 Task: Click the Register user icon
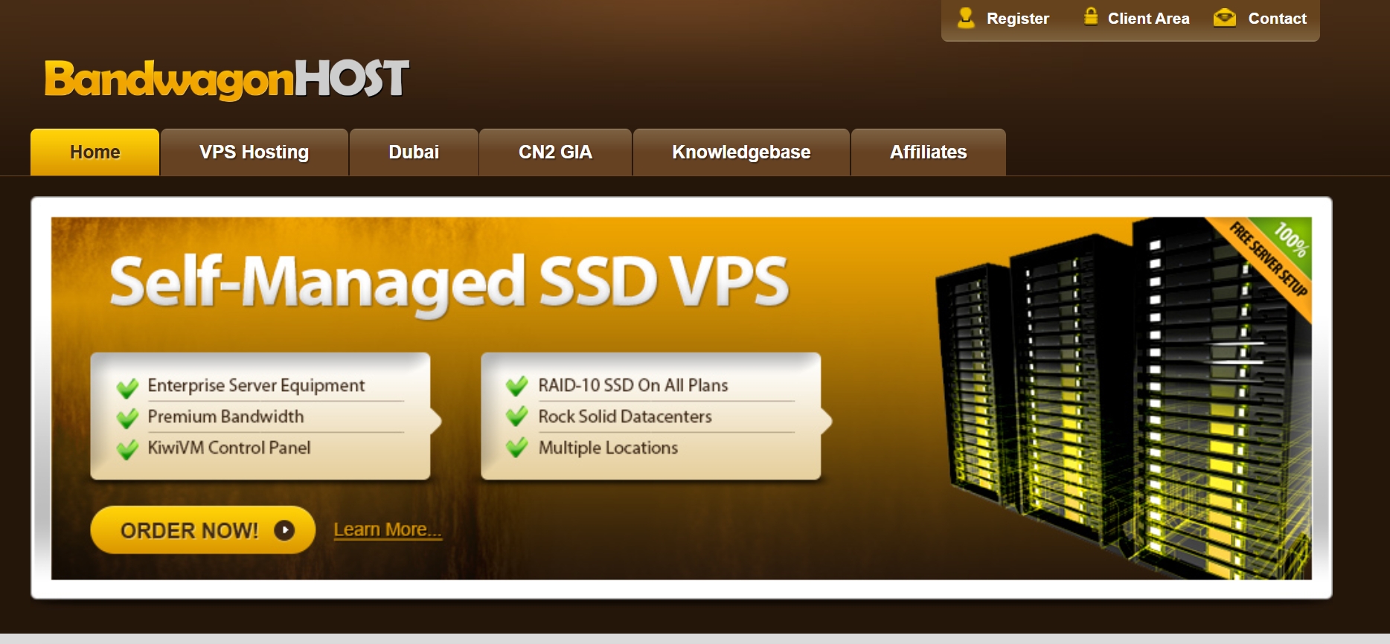(966, 18)
